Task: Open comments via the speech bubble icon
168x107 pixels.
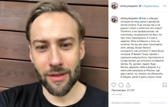Action: coord(121,85)
